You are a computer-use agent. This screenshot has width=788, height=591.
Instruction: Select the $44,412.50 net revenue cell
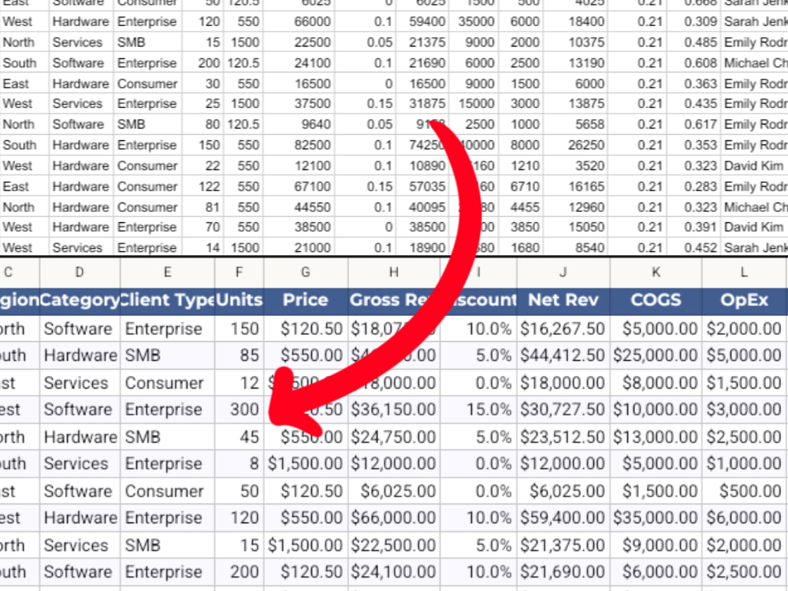coord(563,356)
